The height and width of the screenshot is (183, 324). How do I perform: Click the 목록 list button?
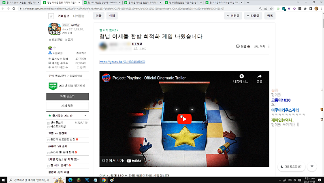tap(270, 15)
